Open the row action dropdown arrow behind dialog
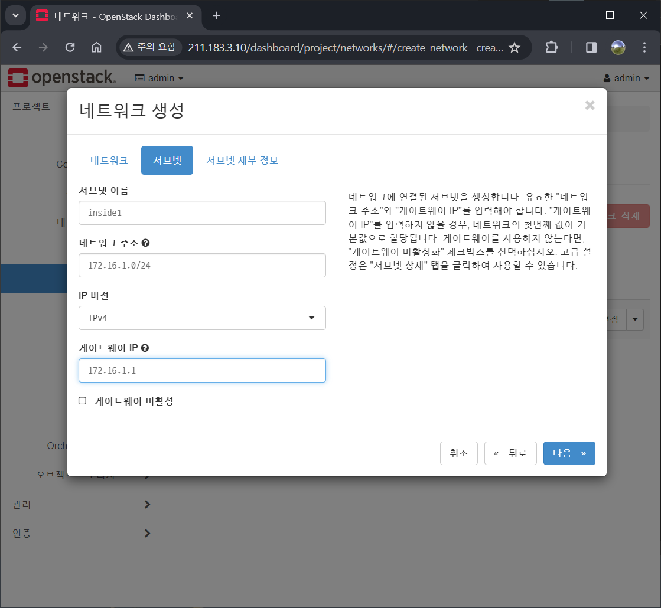This screenshot has height=608, width=661. coord(635,319)
